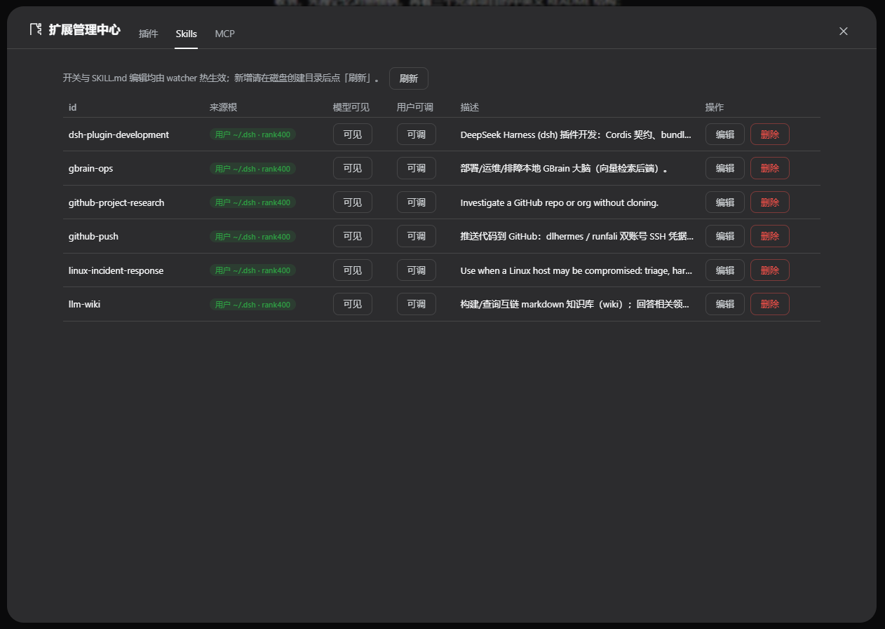
Task: Open the MCP tab
Action: coord(224,34)
